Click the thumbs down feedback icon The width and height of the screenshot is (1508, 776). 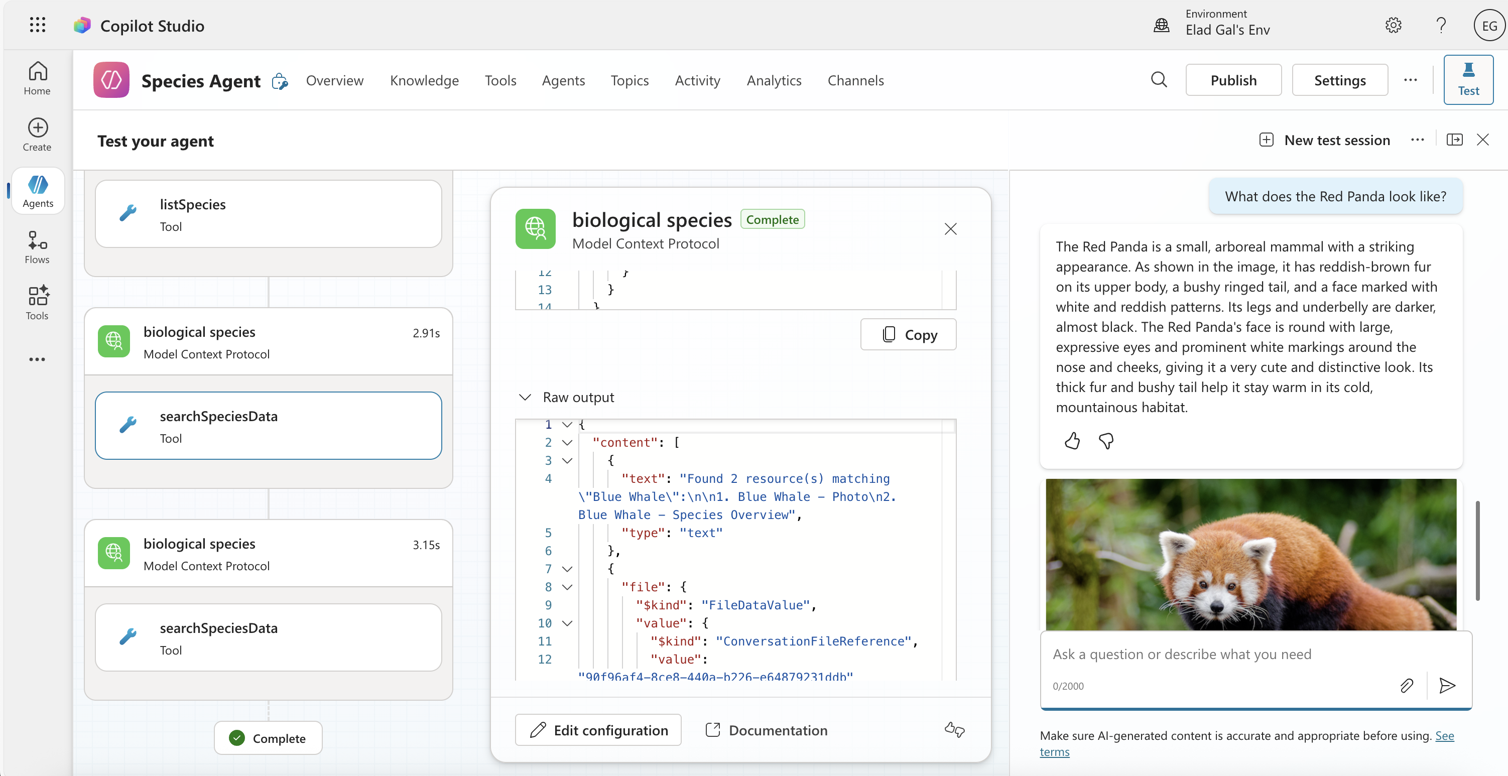(x=1106, y=441)
